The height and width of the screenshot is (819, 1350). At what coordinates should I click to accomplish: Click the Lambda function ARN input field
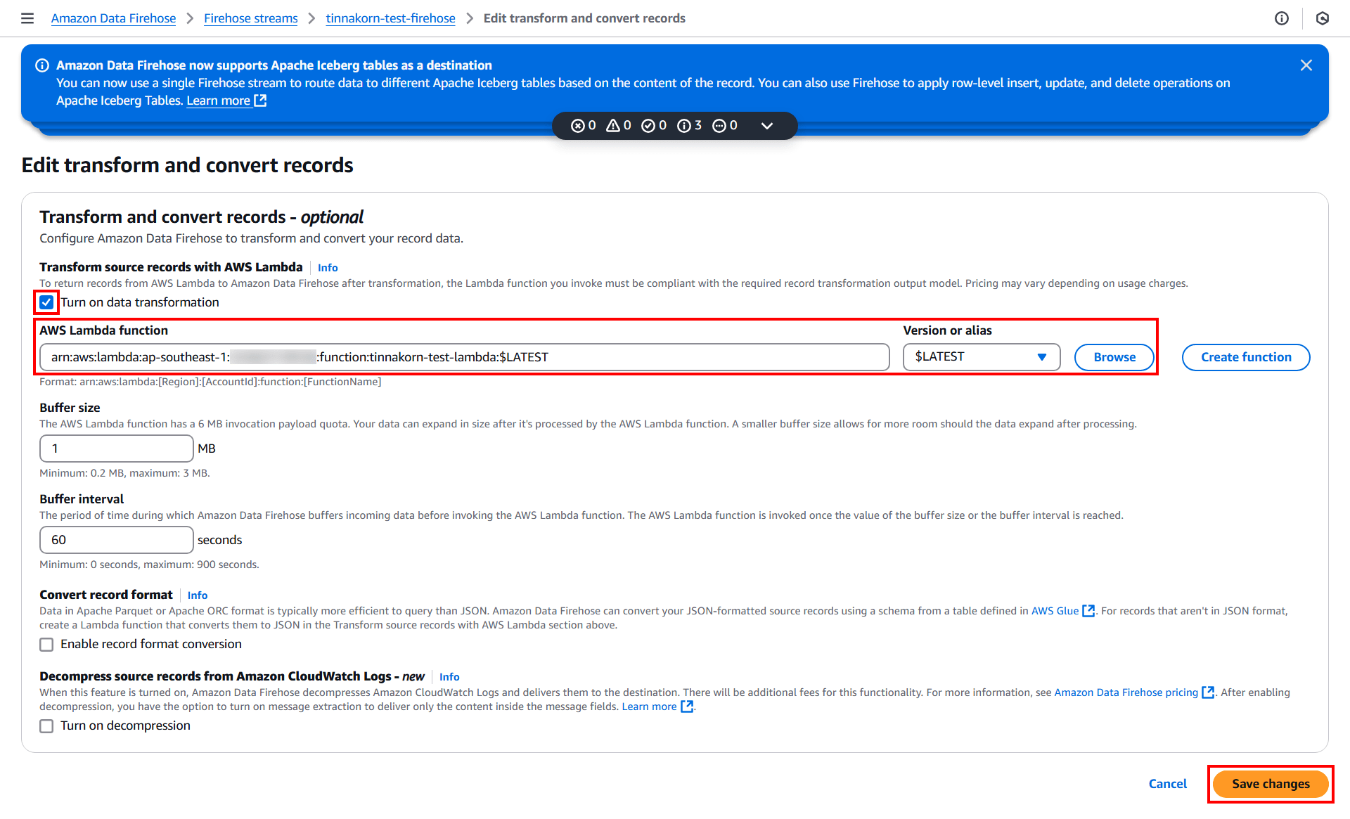tap(464, 357)
